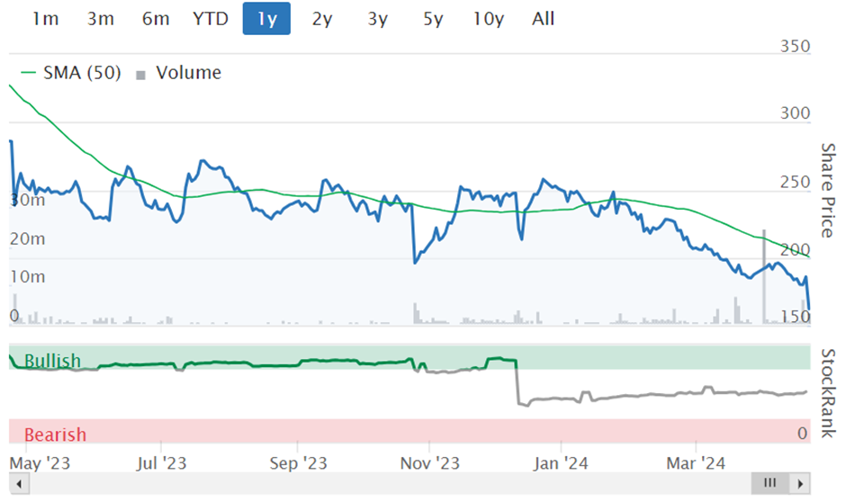846x502 pixels.
Task: Click the 30m volume axis label
Action: (28, 200)
